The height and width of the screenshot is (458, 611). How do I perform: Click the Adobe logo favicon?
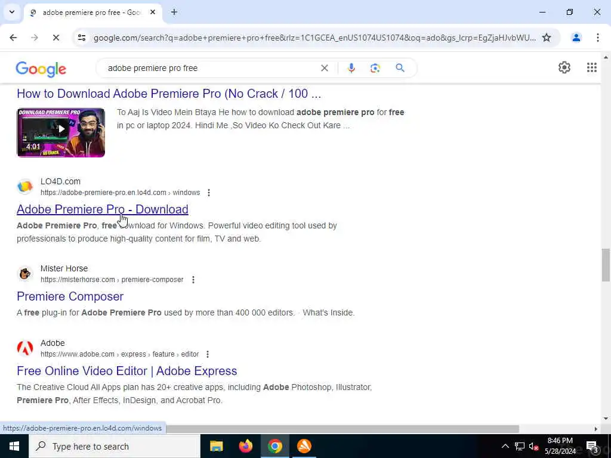point(25,348)
